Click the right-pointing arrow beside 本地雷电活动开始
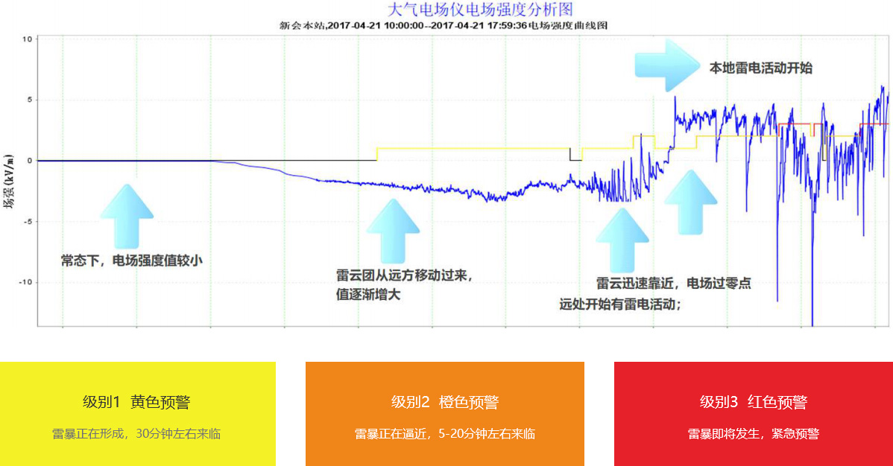The height and width of the screenshot is (466, 893). click(x=666, y=65)
